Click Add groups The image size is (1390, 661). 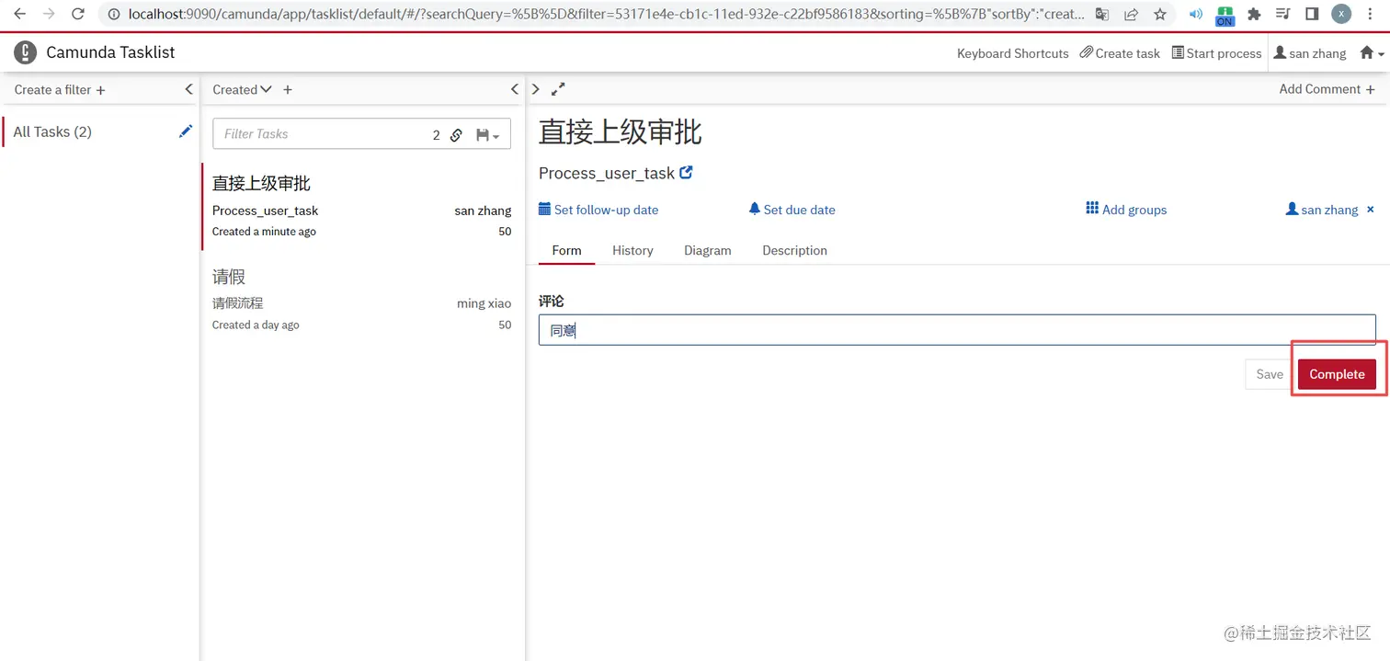[x=1126, y=210]
